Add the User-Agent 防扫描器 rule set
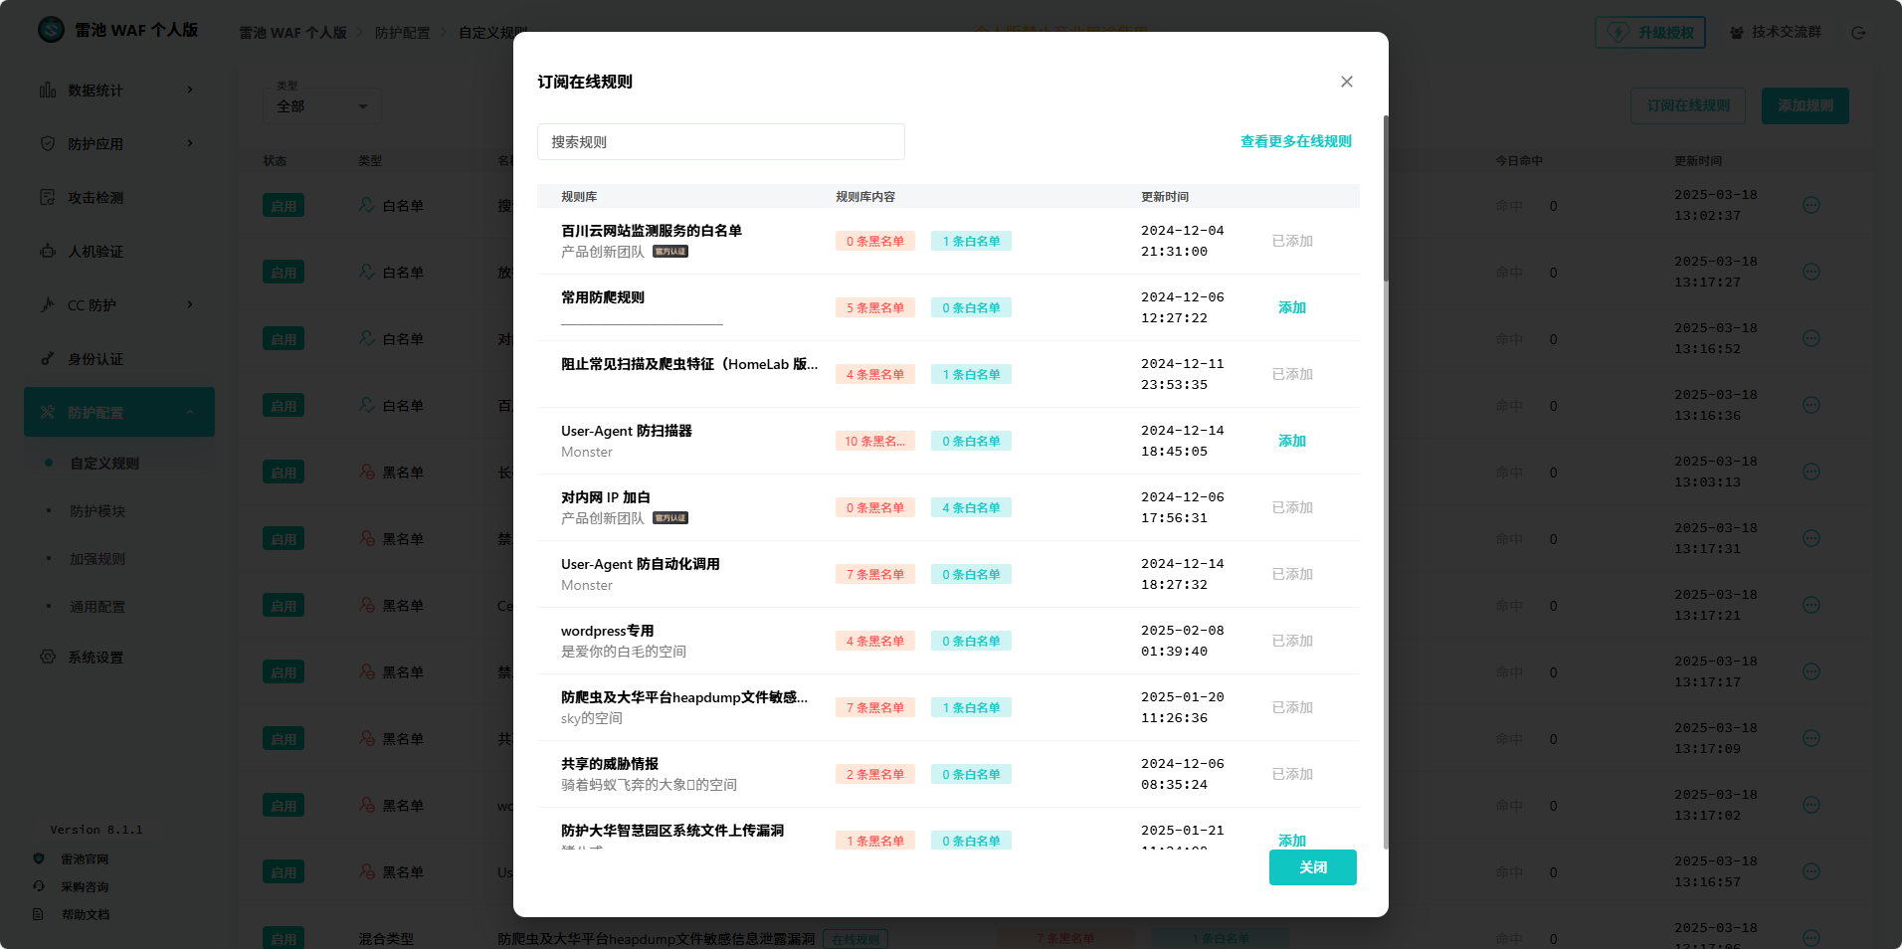The image size is (1902, 949). pyautogui.click(x=1292, y=441)
